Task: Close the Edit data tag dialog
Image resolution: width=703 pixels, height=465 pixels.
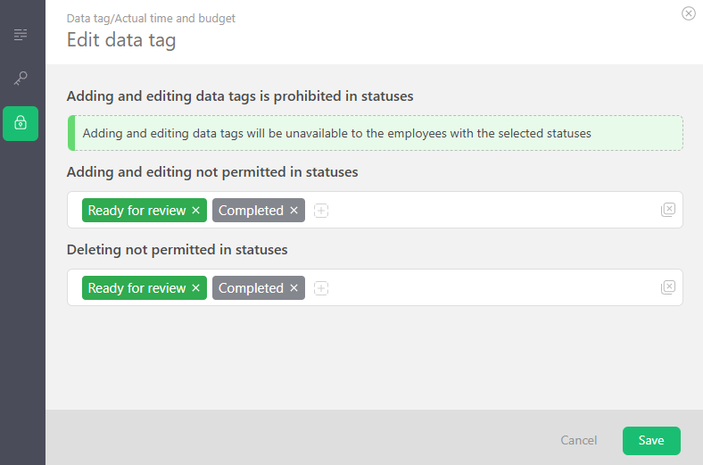Action: point(688,13)
